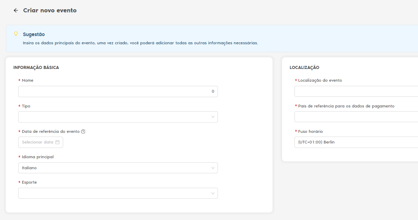Image resolution: width=418 pixels, height=220 pixels.
Task: Go back using the left arrow icon
Action: tap(15, 11)
